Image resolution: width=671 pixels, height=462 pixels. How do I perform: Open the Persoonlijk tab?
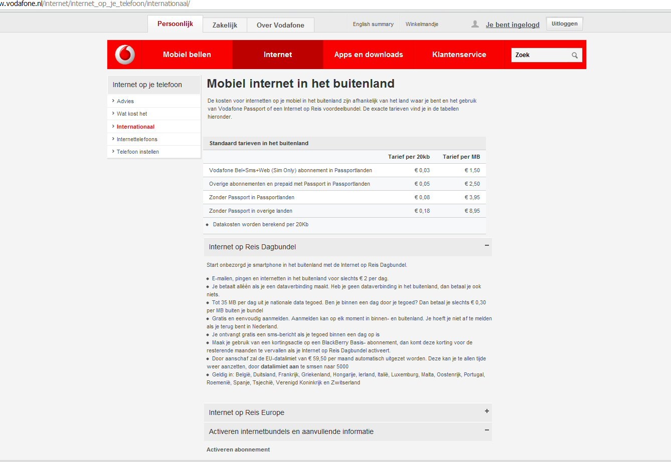click(x=175, y=24)
